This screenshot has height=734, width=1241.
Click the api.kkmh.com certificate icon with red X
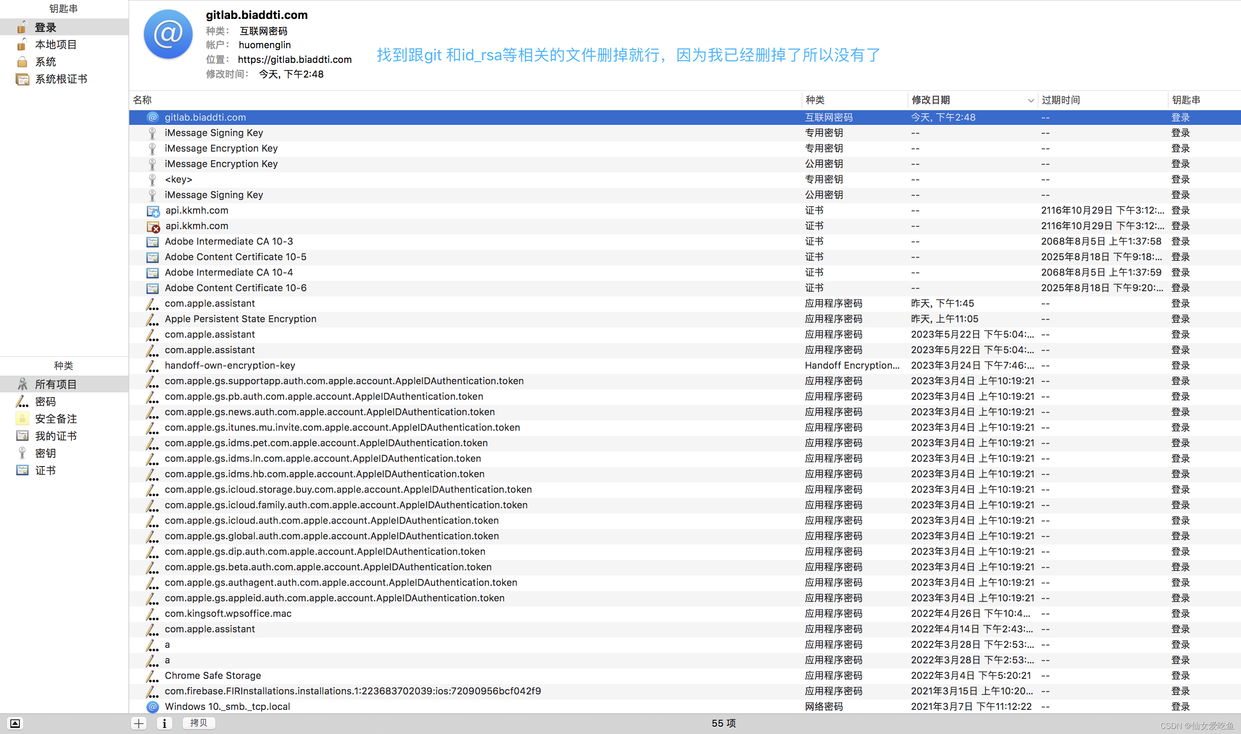point(153,227)
